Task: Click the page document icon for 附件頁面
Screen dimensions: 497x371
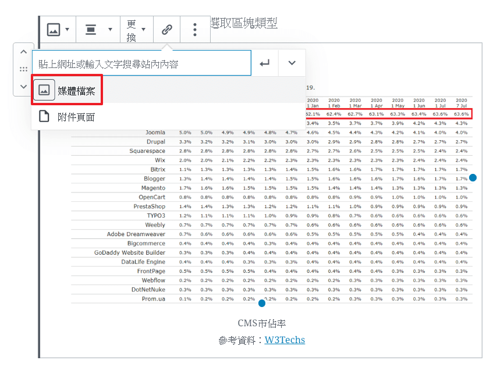Action: point(44,116)
